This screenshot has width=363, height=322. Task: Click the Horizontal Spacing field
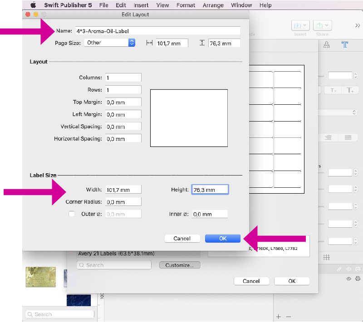[123, 139]
